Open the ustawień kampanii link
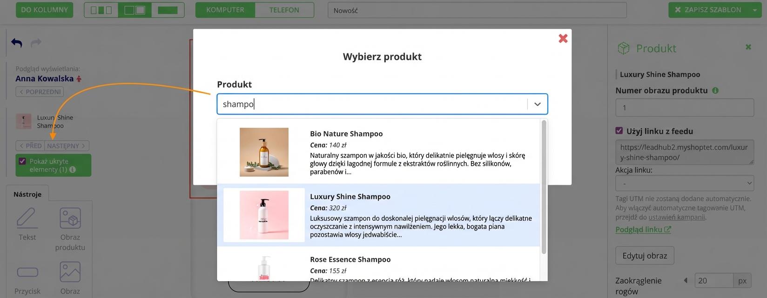Viewport: 767px width, 298px height. pos(677,217)
